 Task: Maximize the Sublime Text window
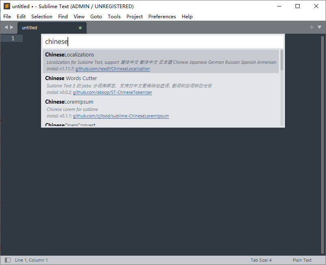coord(298,6)
